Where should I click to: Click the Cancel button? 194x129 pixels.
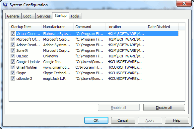(123, 120)
